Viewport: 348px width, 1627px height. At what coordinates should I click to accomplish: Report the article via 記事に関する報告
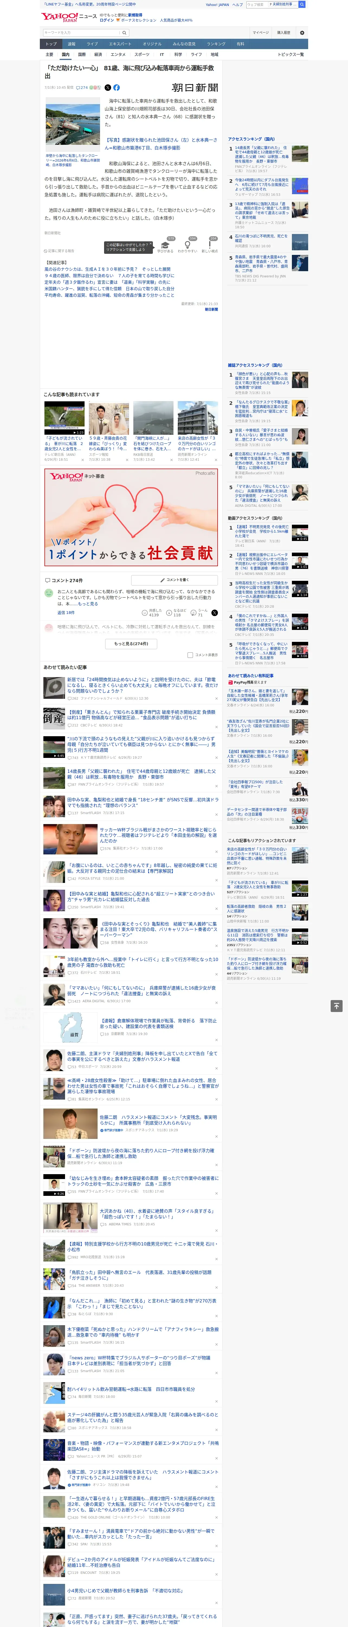tap(59, 251)
